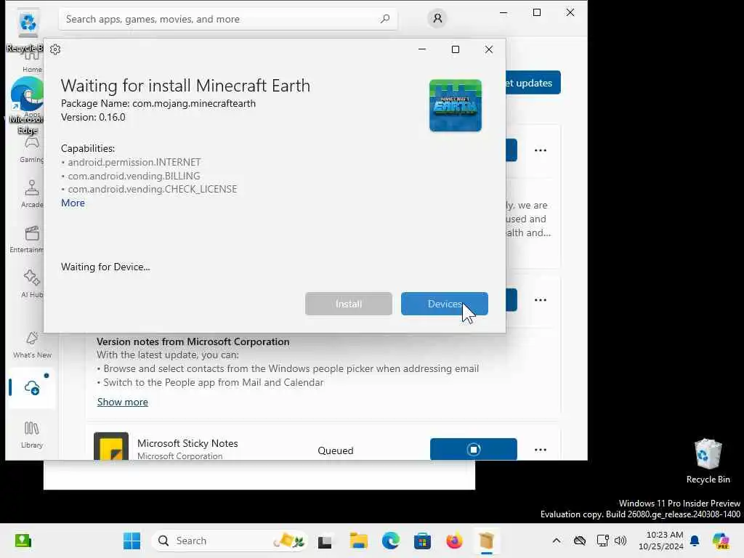Screen dimensions: 744x558
Task: Click the taskbar Search box
Action: click(230, 541)
